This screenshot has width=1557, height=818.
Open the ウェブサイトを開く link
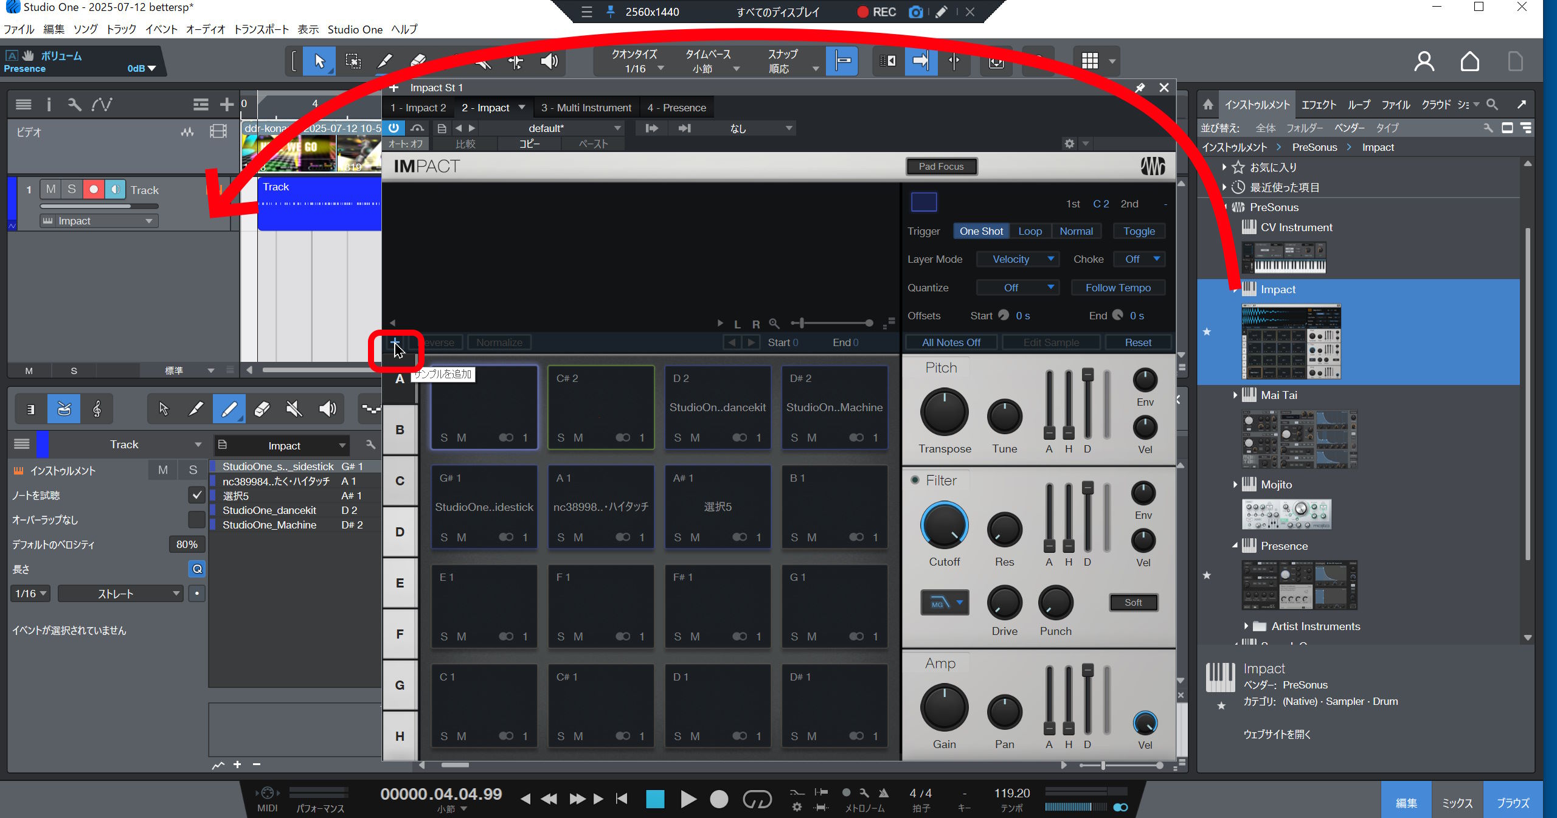(1277, 735)
